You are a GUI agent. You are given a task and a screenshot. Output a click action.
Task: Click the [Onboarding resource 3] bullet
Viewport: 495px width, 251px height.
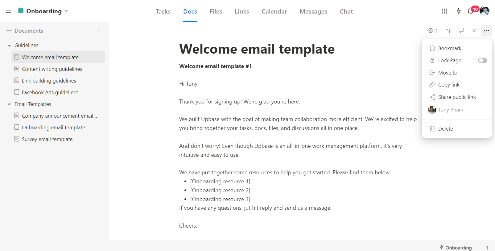[x=220, y=199]
